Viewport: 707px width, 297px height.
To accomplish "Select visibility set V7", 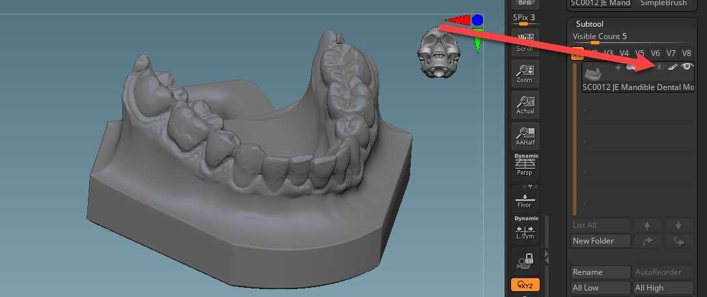I will tap(671, 53).
